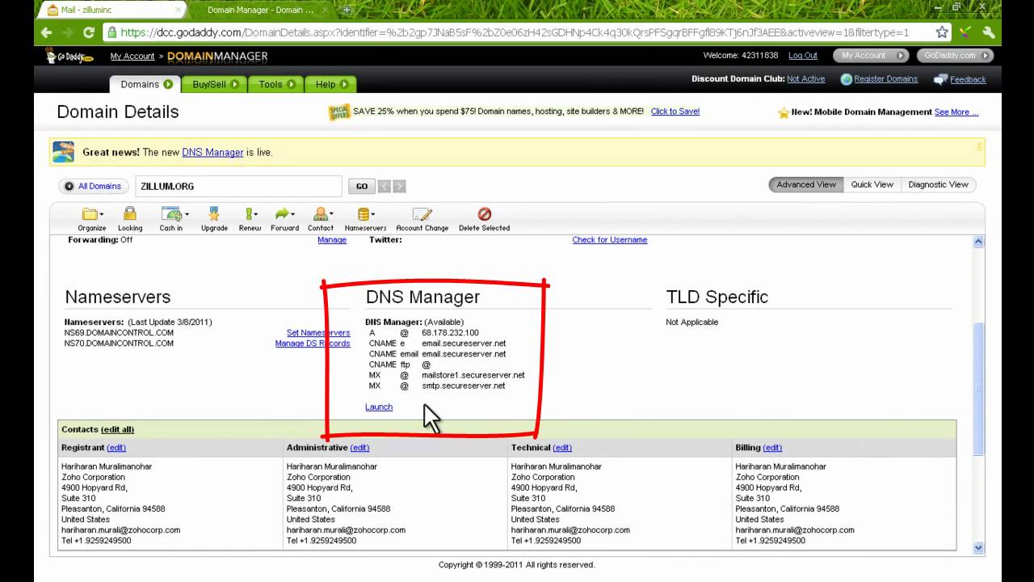Click the Click to Save! link
This screenshot has height=582, width=1034.
pos(675,112)
